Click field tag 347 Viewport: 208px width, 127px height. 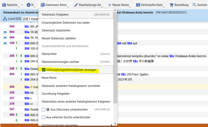point(12,109)
